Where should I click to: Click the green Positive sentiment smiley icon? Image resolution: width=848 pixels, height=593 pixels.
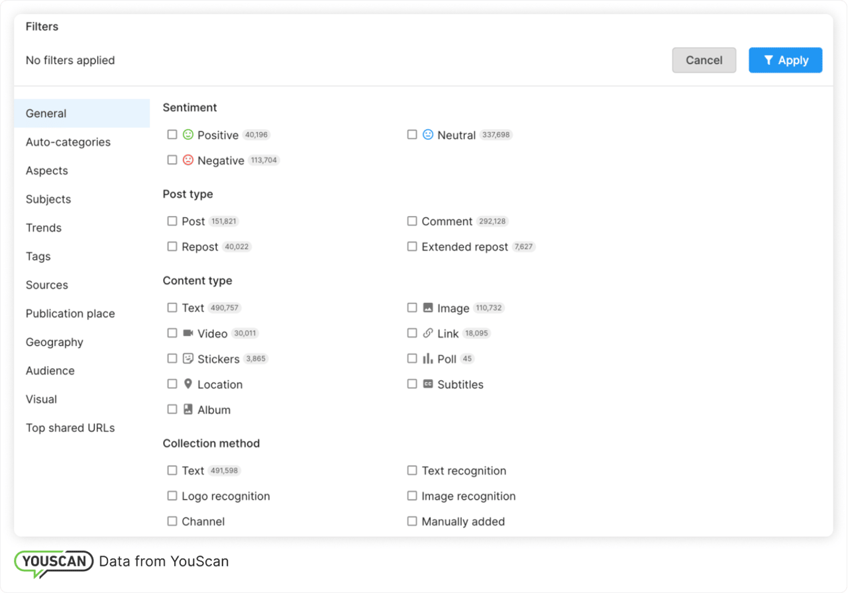(188, 135)
